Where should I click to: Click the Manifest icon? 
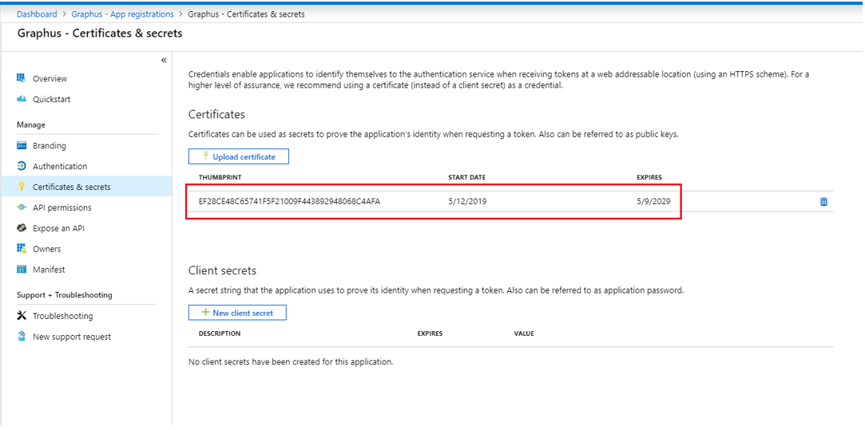(x=22, y=270)
